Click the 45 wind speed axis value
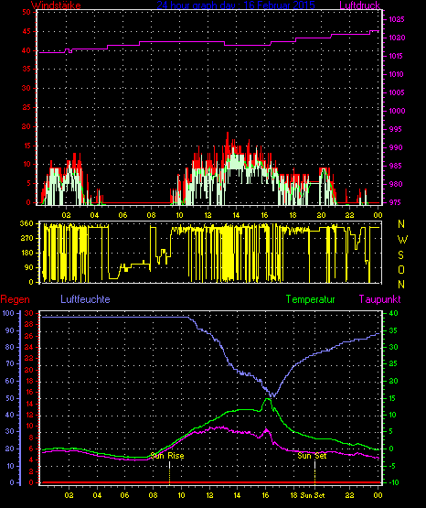The image size is (426, 508). 27,32
